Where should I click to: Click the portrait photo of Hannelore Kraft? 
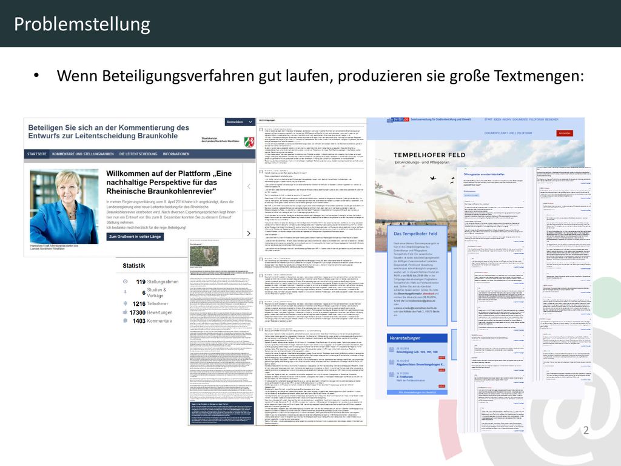tap(64, 206)
